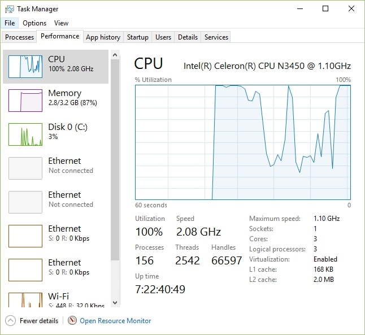Click the sidebar scroll down arrow
The width and height of the screenshot is (365, 335).
tap(115, 303)
